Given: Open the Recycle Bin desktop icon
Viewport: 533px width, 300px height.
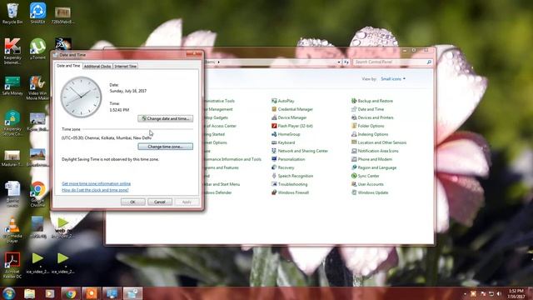Looking at the screenshot, I should point(12,13).
